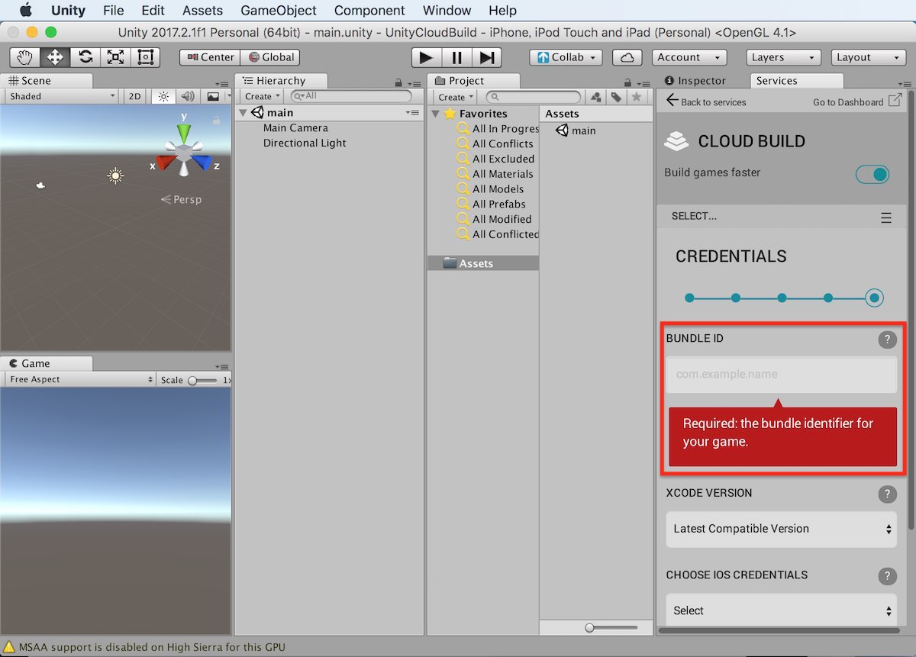
Task: Click the lock above the Scene gizmo
Action: click(x=217, y=120)
